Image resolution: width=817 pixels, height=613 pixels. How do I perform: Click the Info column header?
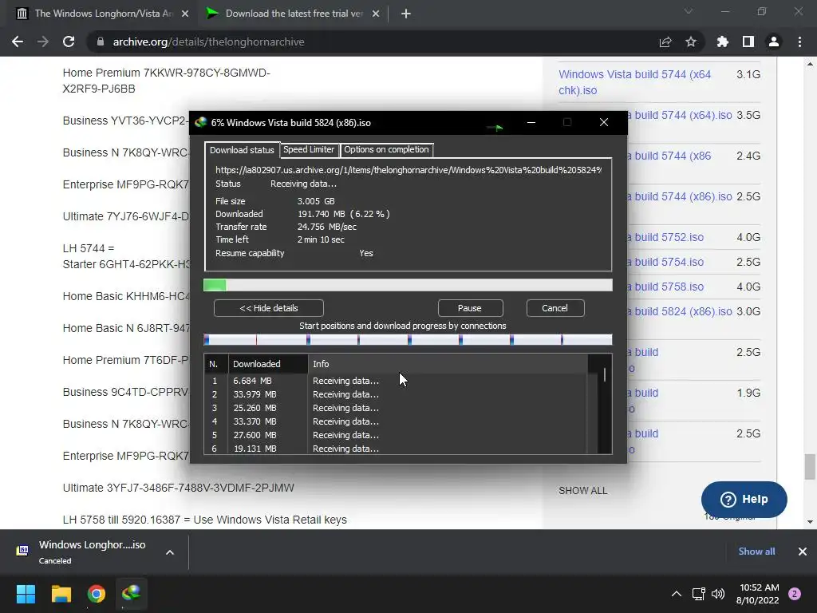pyautogui.click(x=448, y=364)
